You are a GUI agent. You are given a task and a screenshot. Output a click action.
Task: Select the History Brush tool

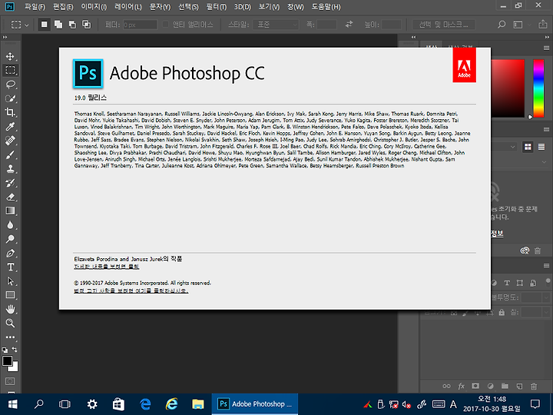coord(10,183)
